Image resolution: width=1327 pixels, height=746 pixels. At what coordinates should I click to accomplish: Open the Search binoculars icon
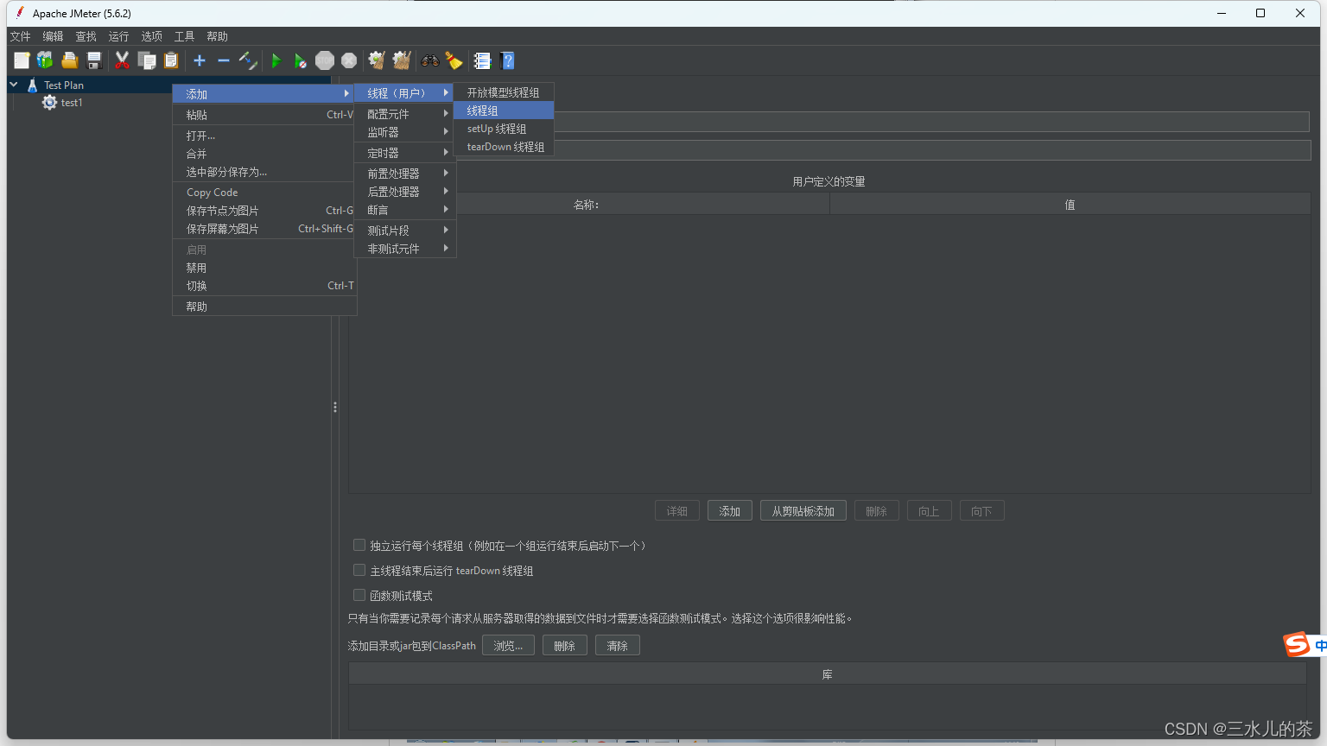(429, 60)
